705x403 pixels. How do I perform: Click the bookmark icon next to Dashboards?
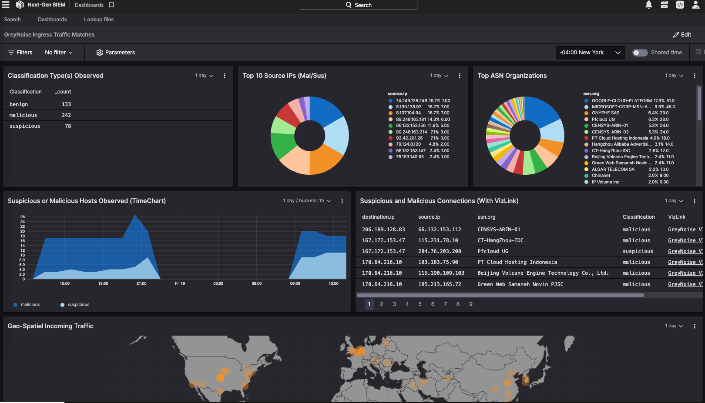point(111,5)
